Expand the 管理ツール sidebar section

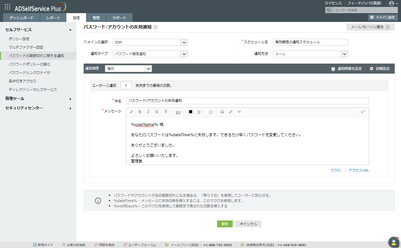(x=38, y=99)
